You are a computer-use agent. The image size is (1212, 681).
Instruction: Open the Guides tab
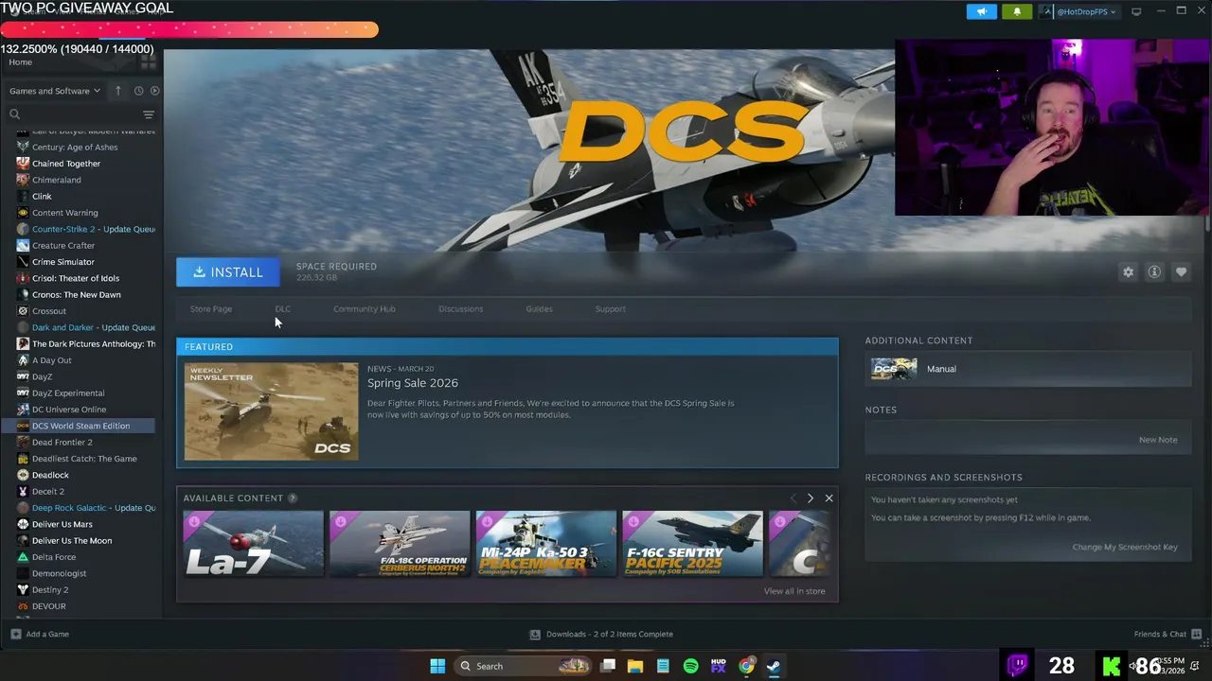click(539, 309)
